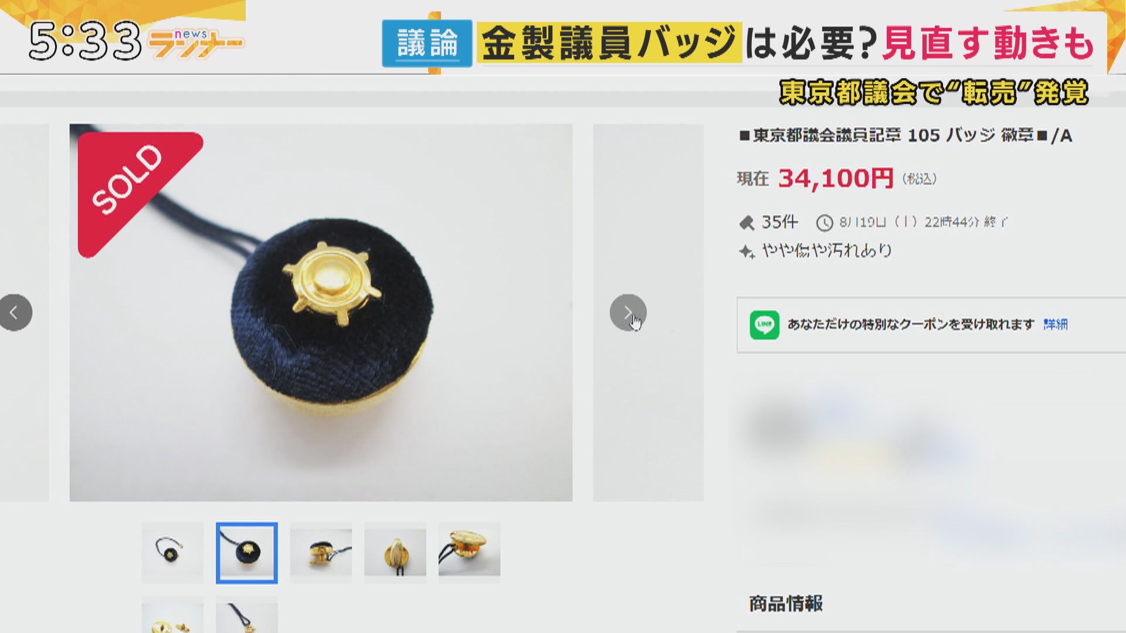Click the bid count gavel icon
1126x633 pixels.
[x=747, y=223]
